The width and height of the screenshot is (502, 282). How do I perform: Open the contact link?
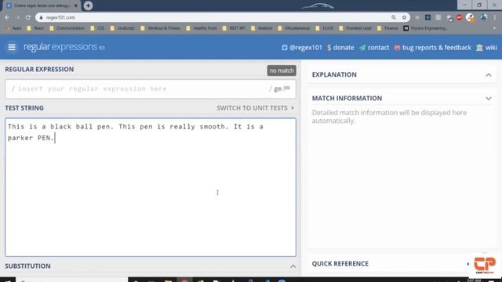click(x=374, y=48)
